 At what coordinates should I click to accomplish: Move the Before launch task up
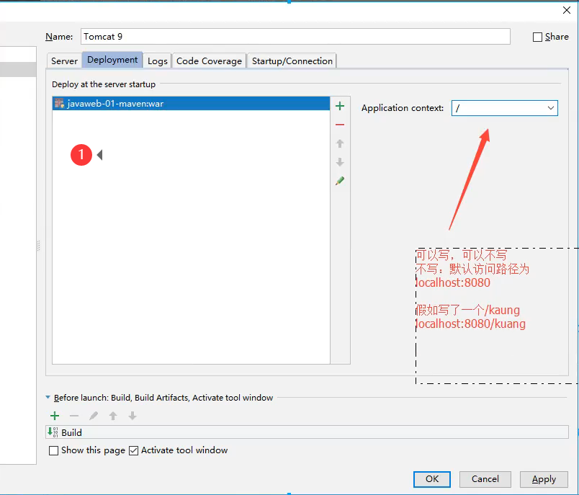[113, 416]
